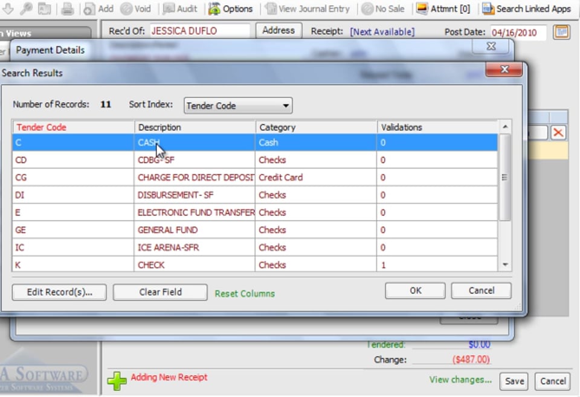This screenshot has width=580, height=397.
Task: Click Search Linked Apps in toolbar
Action: [527, 8]
